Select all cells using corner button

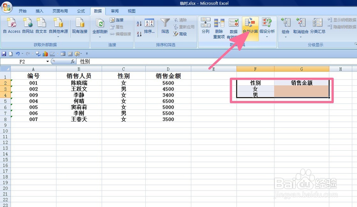[x=5, y=69]
